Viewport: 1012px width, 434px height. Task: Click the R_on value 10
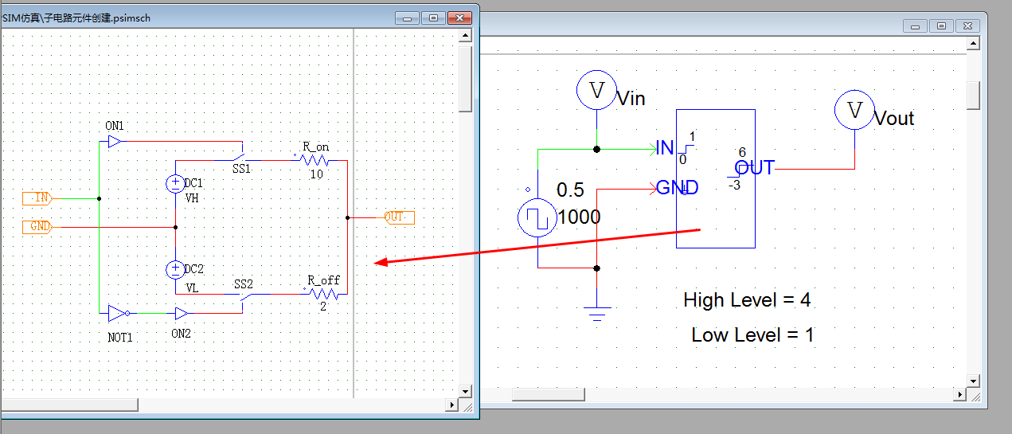(x=316, y=174)
